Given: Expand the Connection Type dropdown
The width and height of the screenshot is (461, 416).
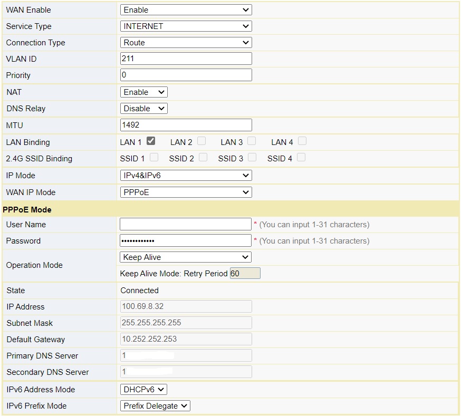Looking at the screenshot, I should tap(185, 42).
